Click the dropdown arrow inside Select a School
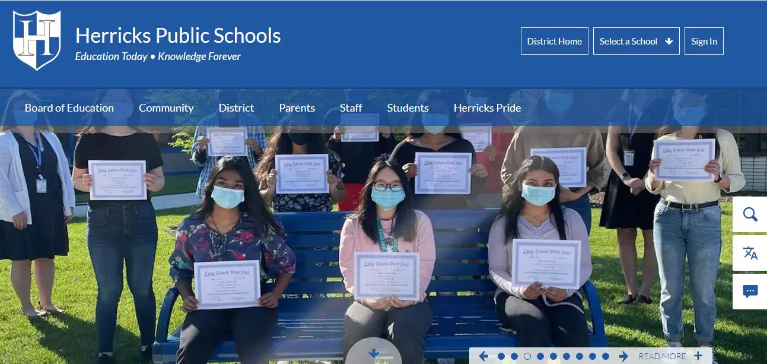The width and height of the screenshot is (767, 364). pos(669,41)
